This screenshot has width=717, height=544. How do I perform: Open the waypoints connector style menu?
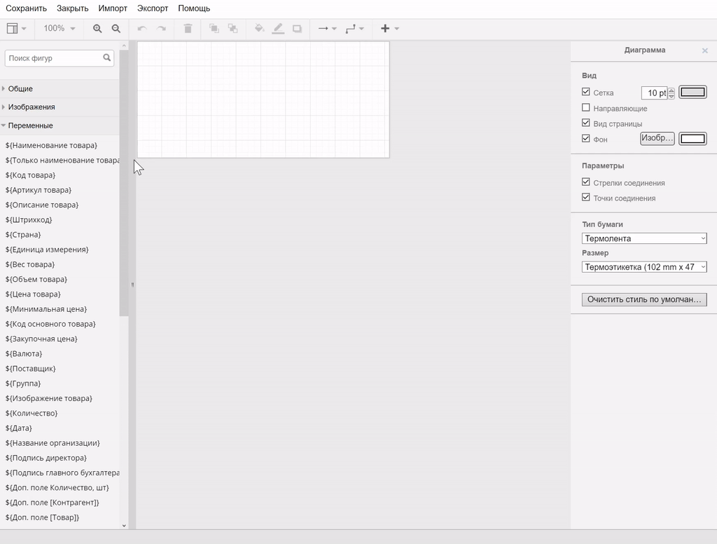(354, 29)
